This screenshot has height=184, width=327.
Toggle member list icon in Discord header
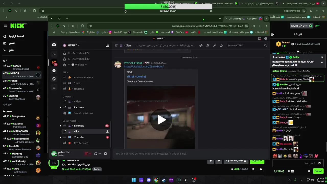click(221, 45)
